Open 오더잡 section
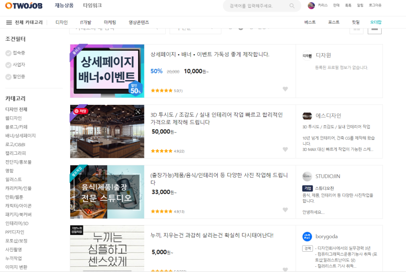This screenshot has height=272, width=406. (376, 22)
